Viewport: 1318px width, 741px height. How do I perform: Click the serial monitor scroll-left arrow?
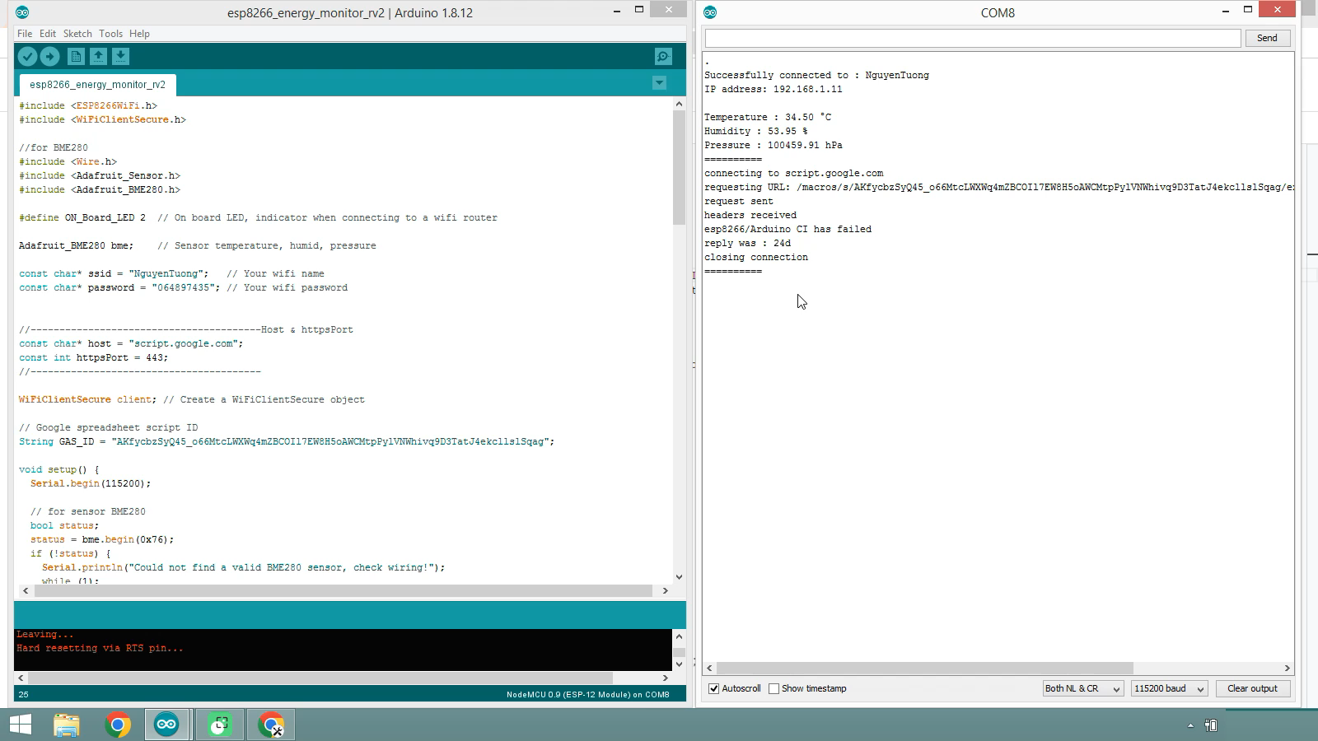(x=709, y=668)
